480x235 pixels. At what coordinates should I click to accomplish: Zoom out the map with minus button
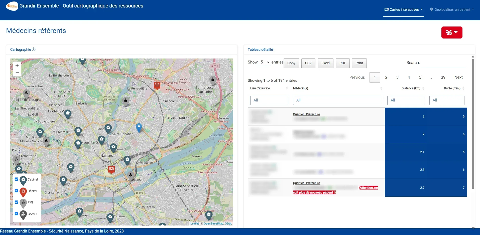click(17, 73)
